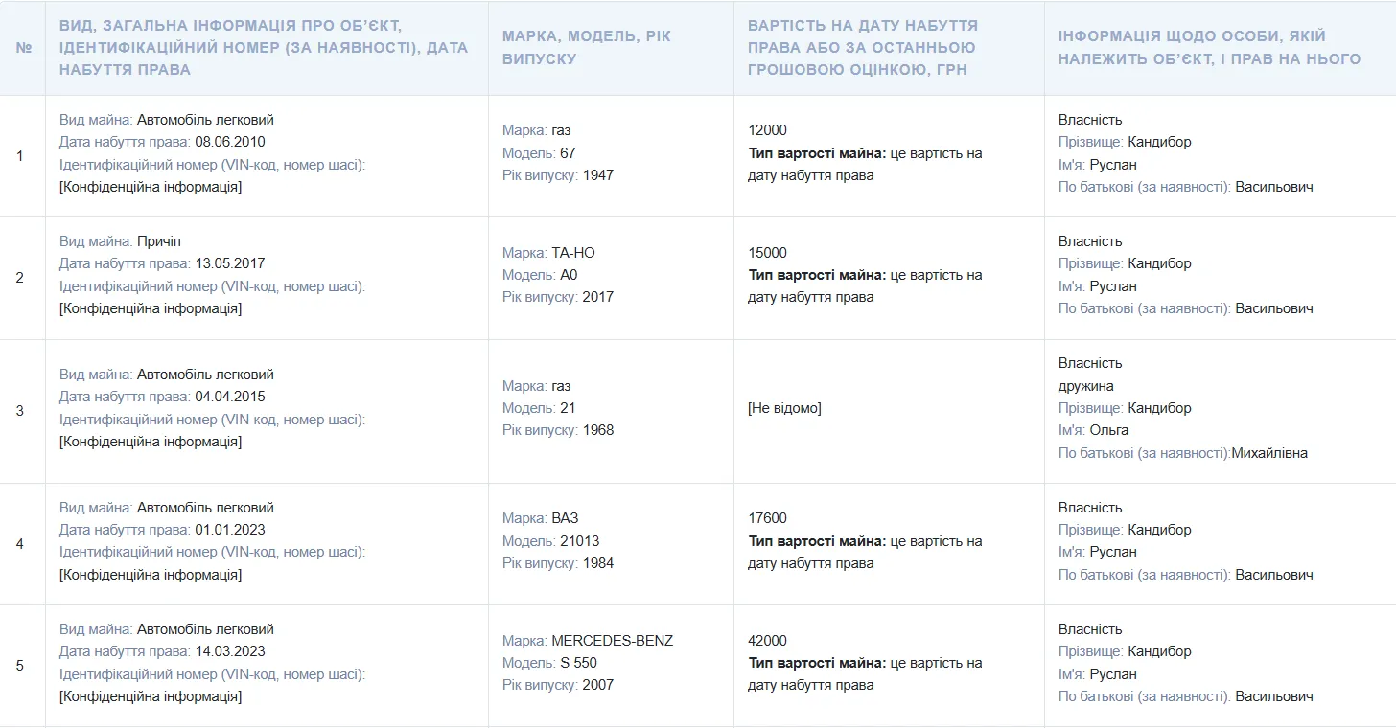Click the name 'Ольга' in owner info
1396x728 pixels.
(x=1109, y=430)
